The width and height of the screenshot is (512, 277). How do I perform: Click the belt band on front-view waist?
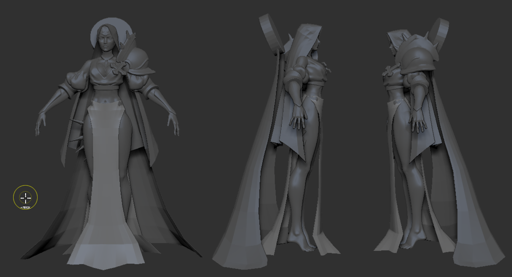[106, 88]
